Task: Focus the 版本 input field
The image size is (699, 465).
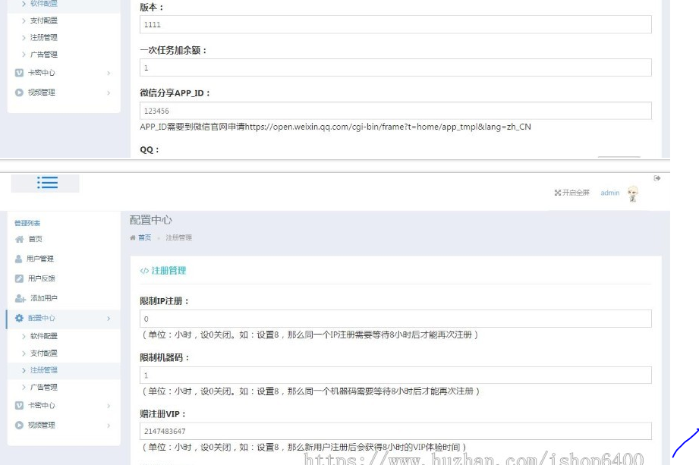Action: click(395, 25)
